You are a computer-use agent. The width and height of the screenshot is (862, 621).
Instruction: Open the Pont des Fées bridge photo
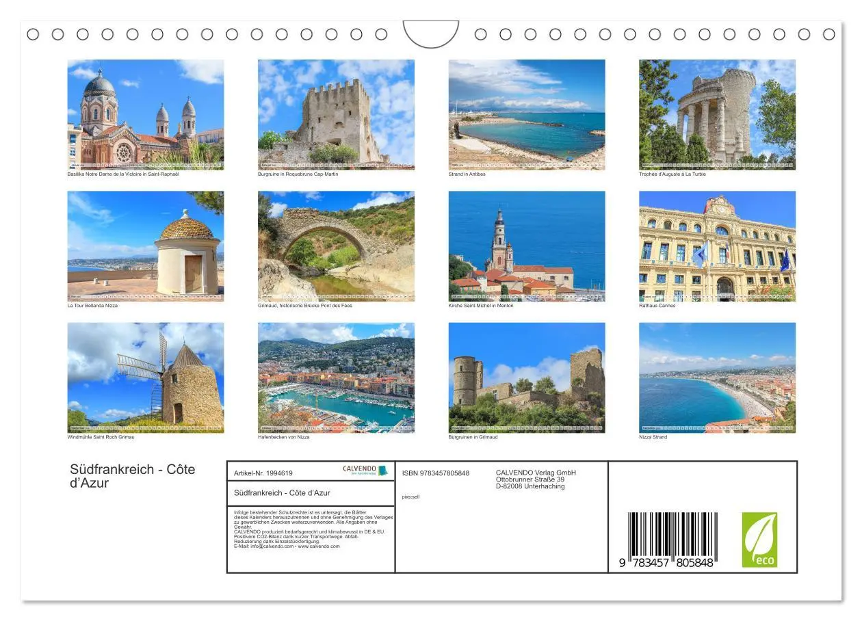point(336,246)
